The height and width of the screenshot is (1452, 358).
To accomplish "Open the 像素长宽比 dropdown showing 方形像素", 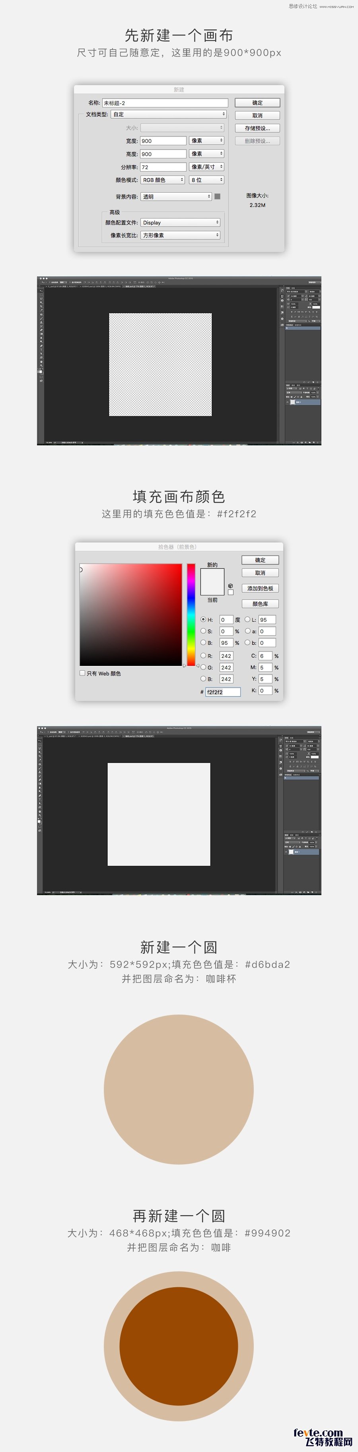I will tap(180, 235).
